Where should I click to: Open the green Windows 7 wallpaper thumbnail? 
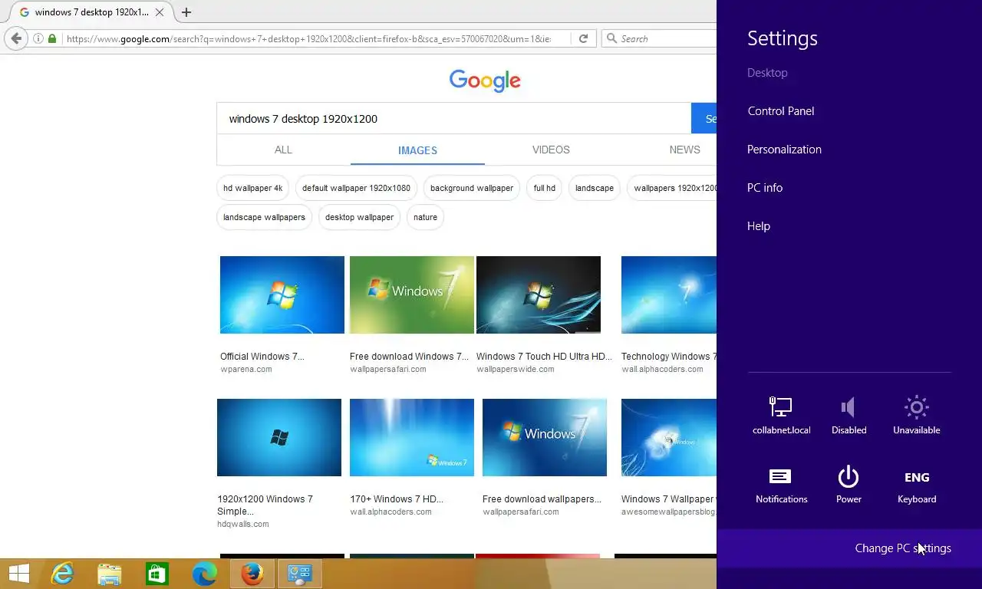pyautogui.click(x=412, y=294)
